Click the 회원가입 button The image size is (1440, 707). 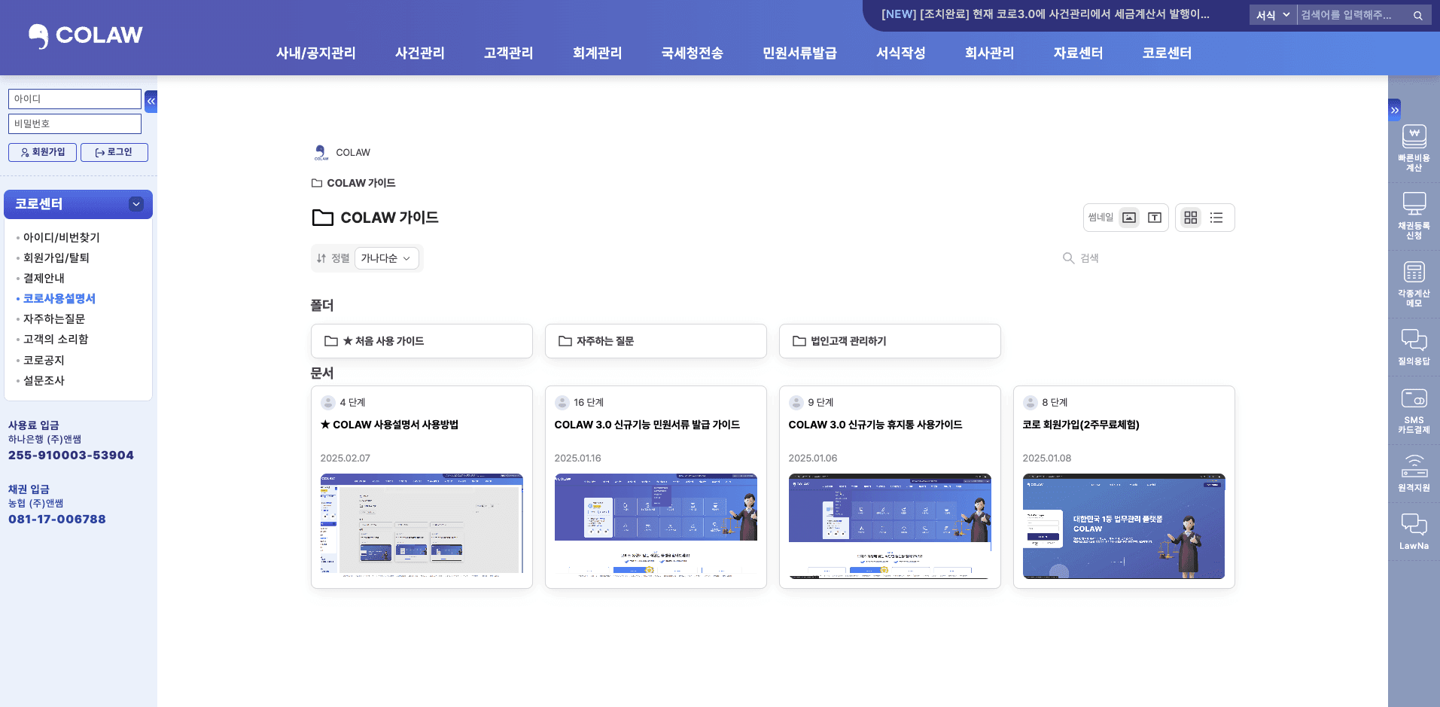[x=42, y=152]
